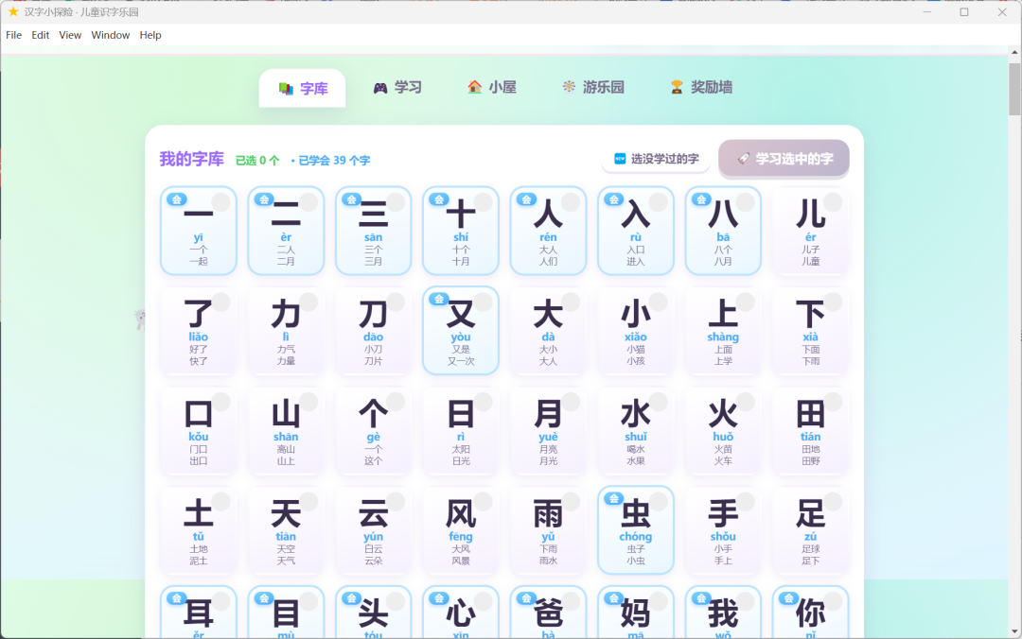Select the 足 zú character card

tap(810, 530)
